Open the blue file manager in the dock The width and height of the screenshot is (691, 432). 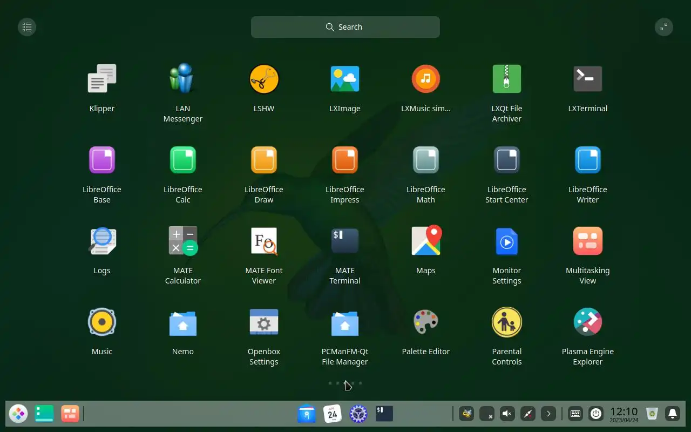[307, 414]
